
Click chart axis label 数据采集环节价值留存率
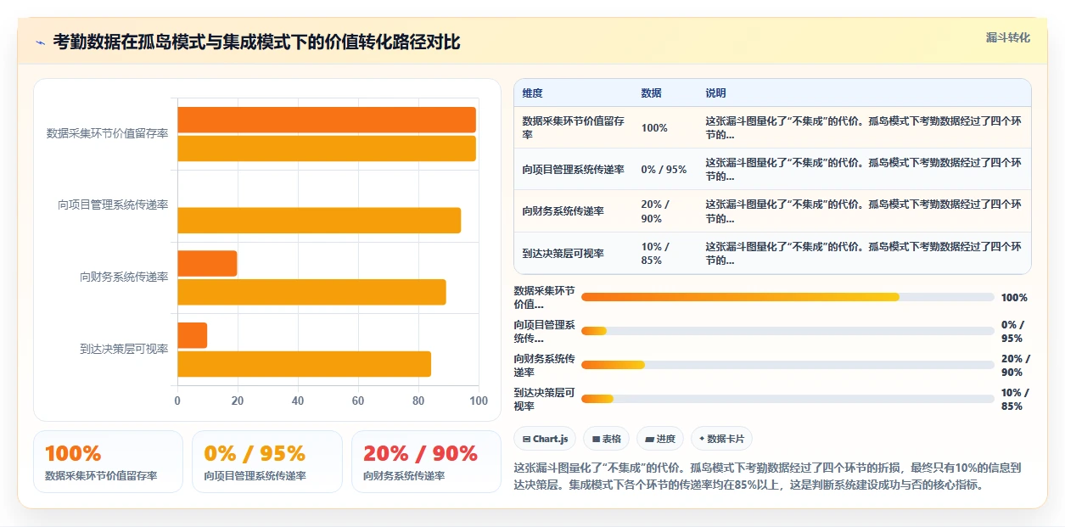(107, 133)
